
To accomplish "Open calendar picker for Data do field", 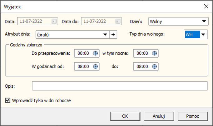I will [118, 22].
